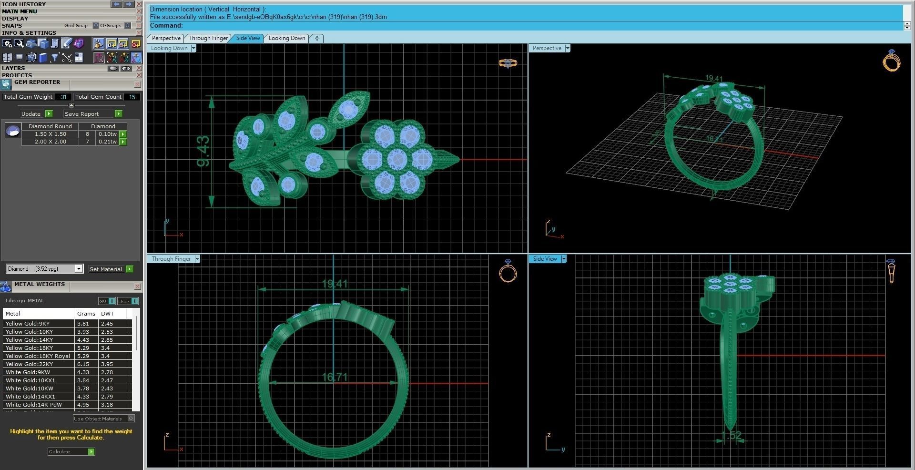Click the highlighted blue gumball icon
This screenshot has height=470, width=915.
tap(136, 58)
